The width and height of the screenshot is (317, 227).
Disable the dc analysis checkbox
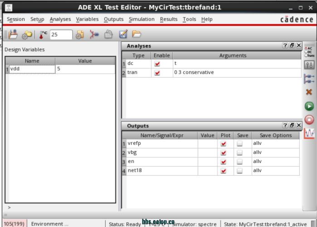[x=157, y=64]
